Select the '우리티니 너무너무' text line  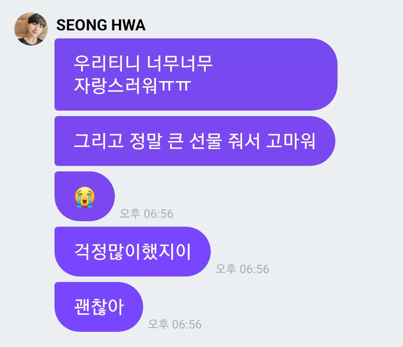(x=143, y=63)
